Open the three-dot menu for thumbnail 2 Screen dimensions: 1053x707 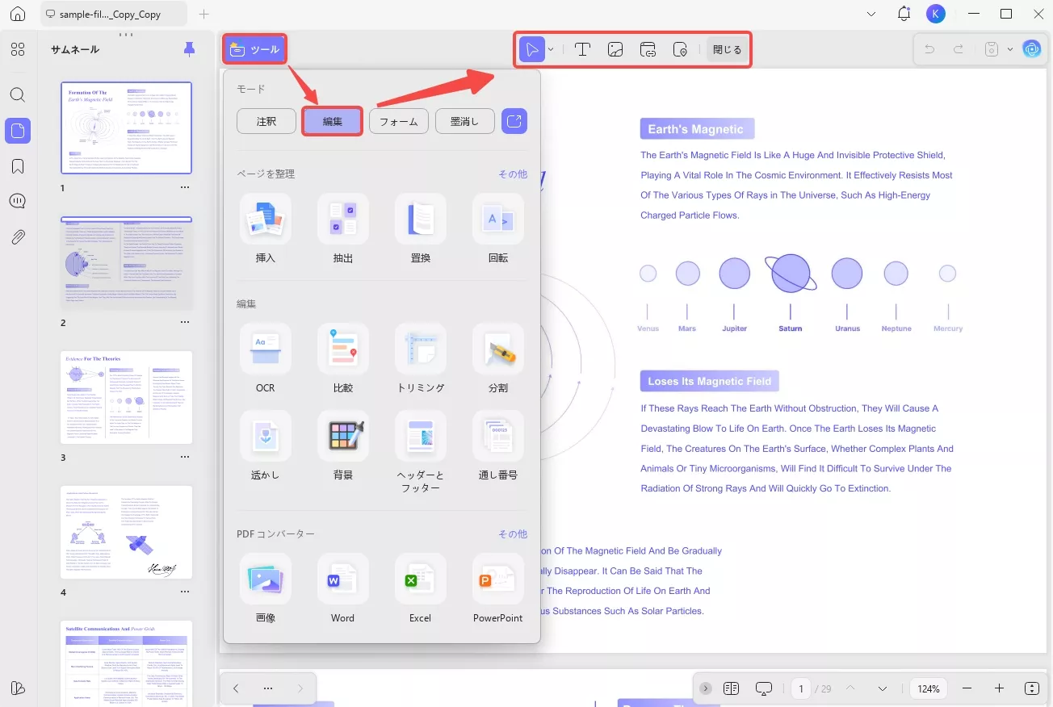(185, 322)
